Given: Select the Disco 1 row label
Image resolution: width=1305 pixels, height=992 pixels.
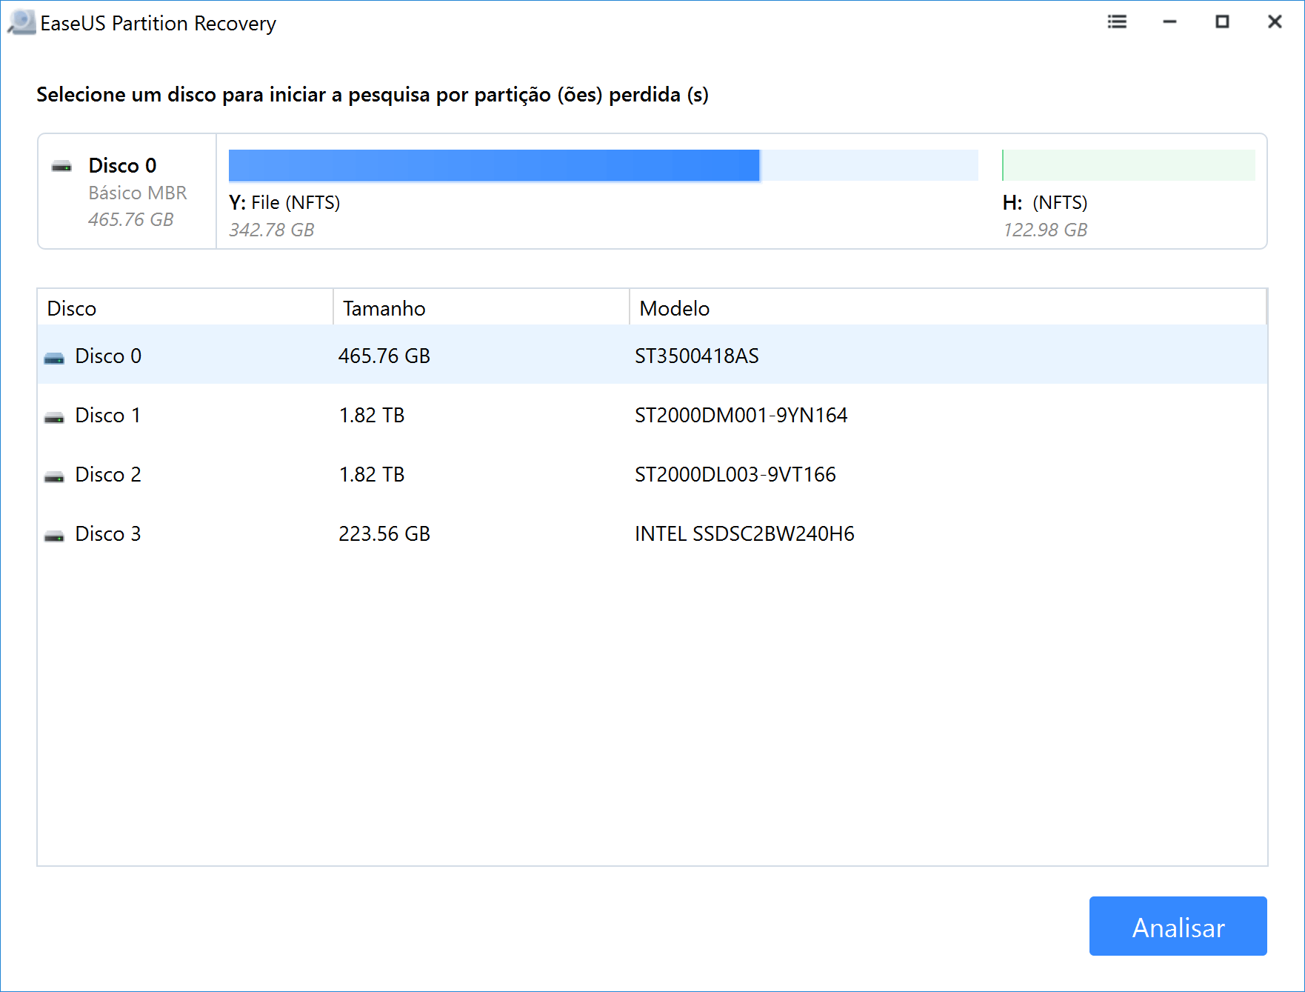Looking at the screenshot, I should (108, 415).
